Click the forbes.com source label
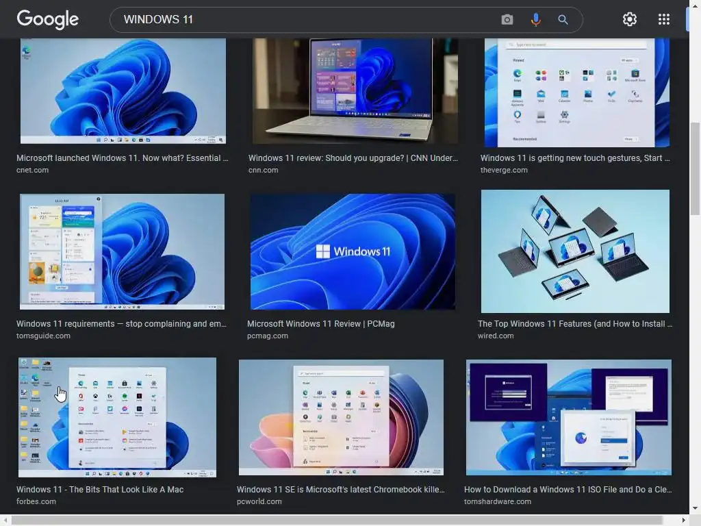Viewport: 701px width, 526px height. pos(36,502)
